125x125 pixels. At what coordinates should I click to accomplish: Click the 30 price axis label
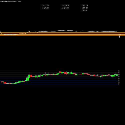[x=119, y=74]
